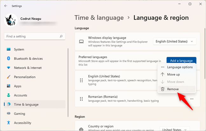Click the Find a setting search box

coord(35,36)
